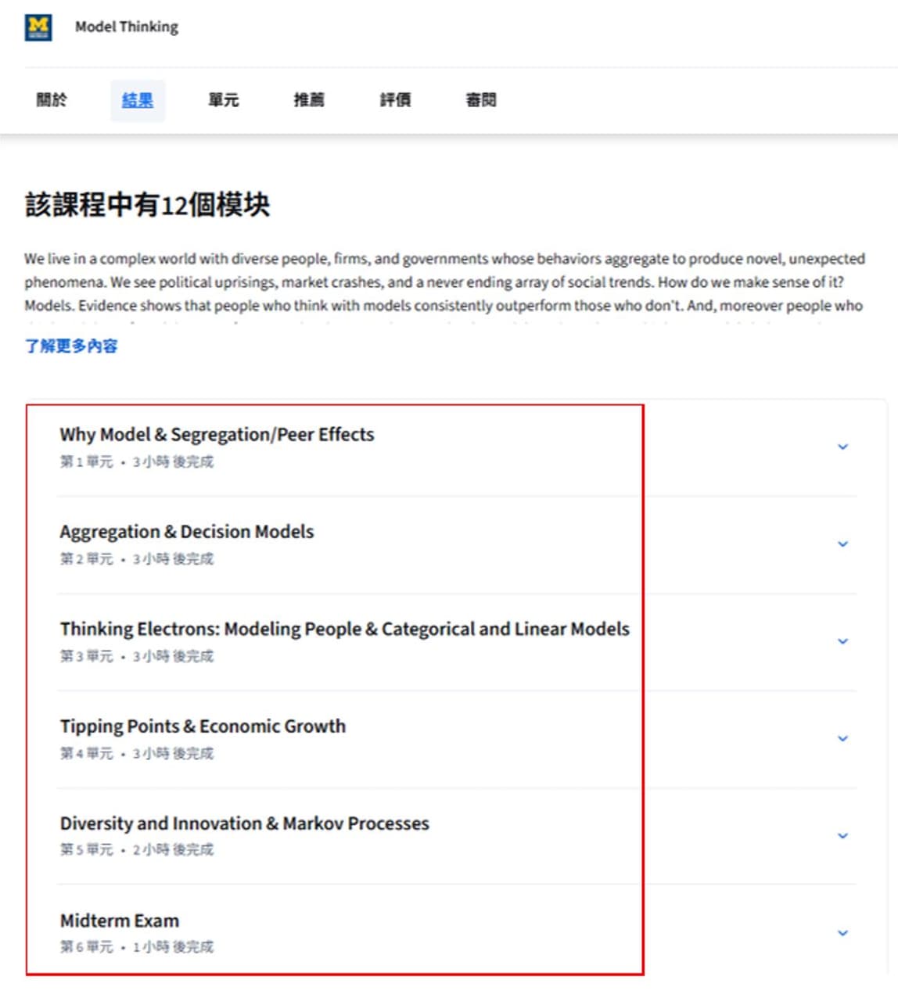Click the University of Michigan logo icon
Screen dimensions: 898x1001
pos(38,27)
